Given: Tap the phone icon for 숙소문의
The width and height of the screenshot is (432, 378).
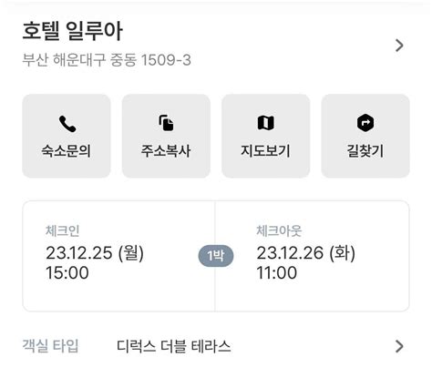Looking at the screenshot, I should (67, 124).
